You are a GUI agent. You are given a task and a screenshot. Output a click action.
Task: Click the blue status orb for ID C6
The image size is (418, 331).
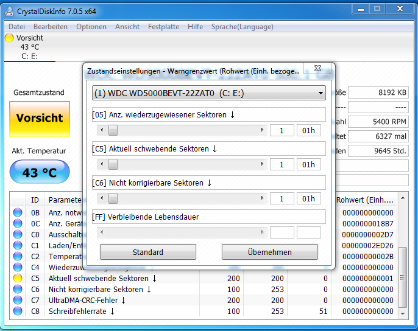point(18,289)
